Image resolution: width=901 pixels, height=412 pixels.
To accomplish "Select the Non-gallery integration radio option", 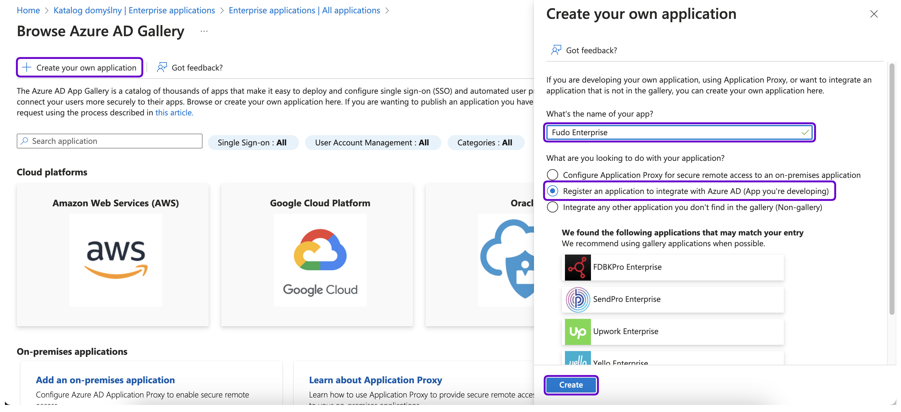I will (552, 208).
